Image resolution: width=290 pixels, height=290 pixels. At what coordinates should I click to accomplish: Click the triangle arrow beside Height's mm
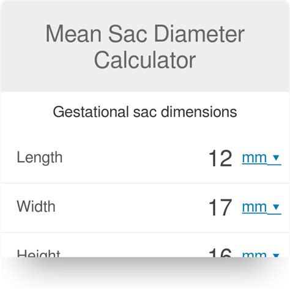pyautogui.click(x=276, y=255)
